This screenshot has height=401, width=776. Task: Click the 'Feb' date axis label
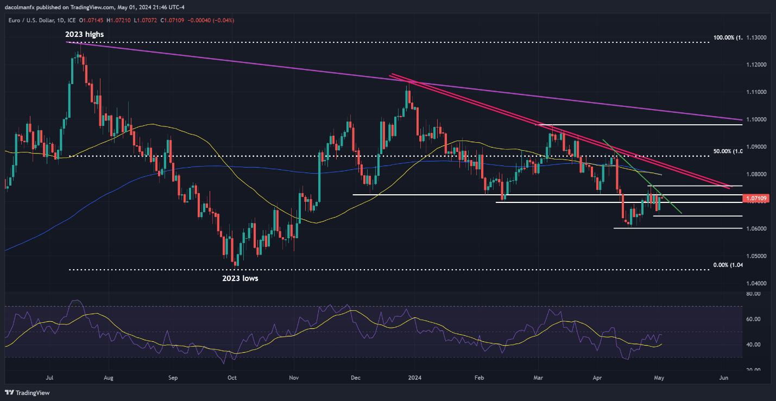[x=478, y=377]
